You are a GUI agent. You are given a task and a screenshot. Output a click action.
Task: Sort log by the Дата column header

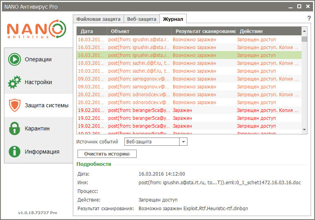[x=92, y=31]
